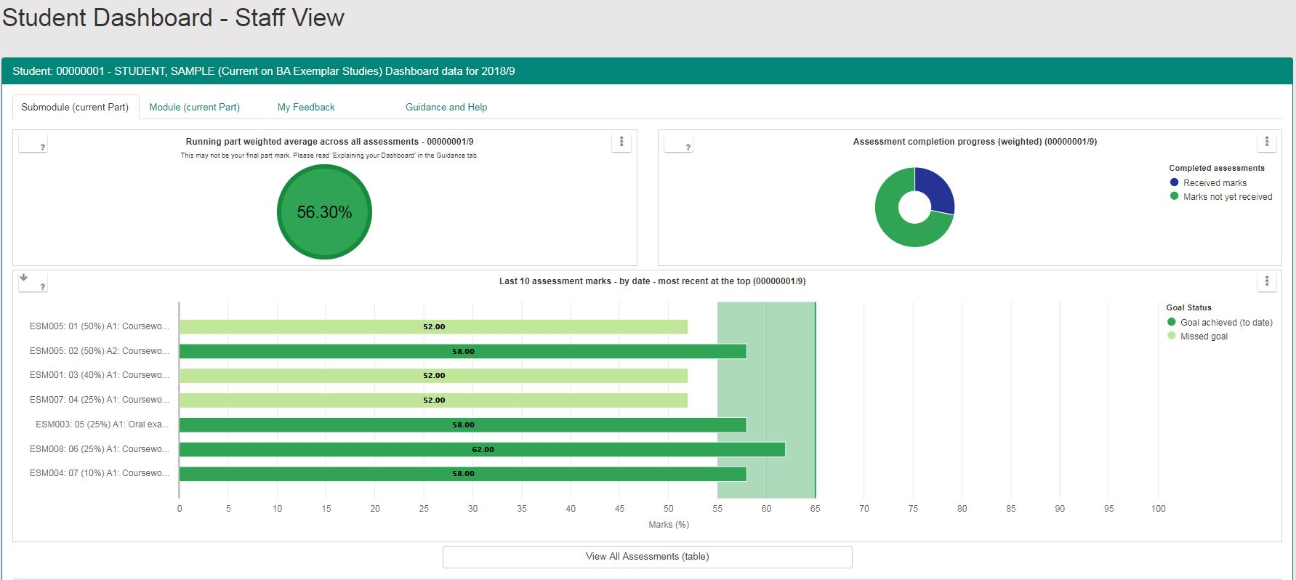This screenshot has height=580, width=1296.
Task: Click the ESM004: 07 bar showing 58.00
Action: coord(463,474)
